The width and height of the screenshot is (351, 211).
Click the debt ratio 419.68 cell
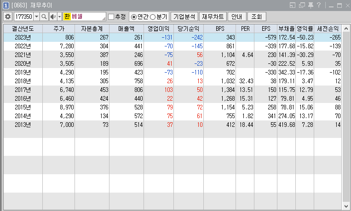[x=287, y=125]
